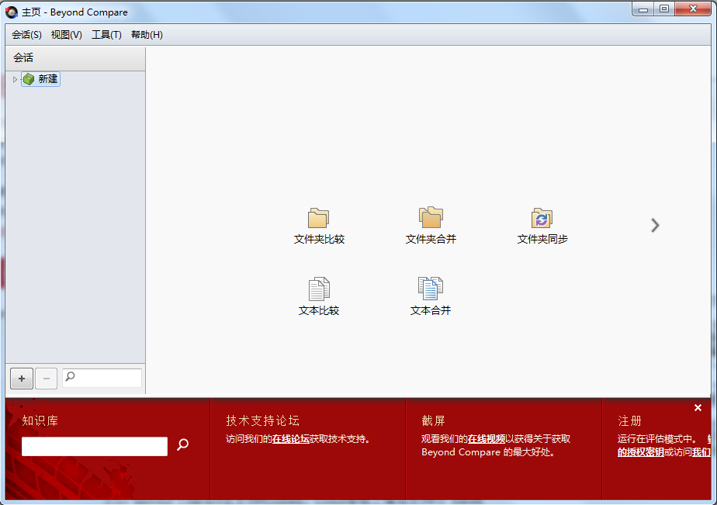
Task: Click the 截屏 heading
Action: tap(433, 420)
